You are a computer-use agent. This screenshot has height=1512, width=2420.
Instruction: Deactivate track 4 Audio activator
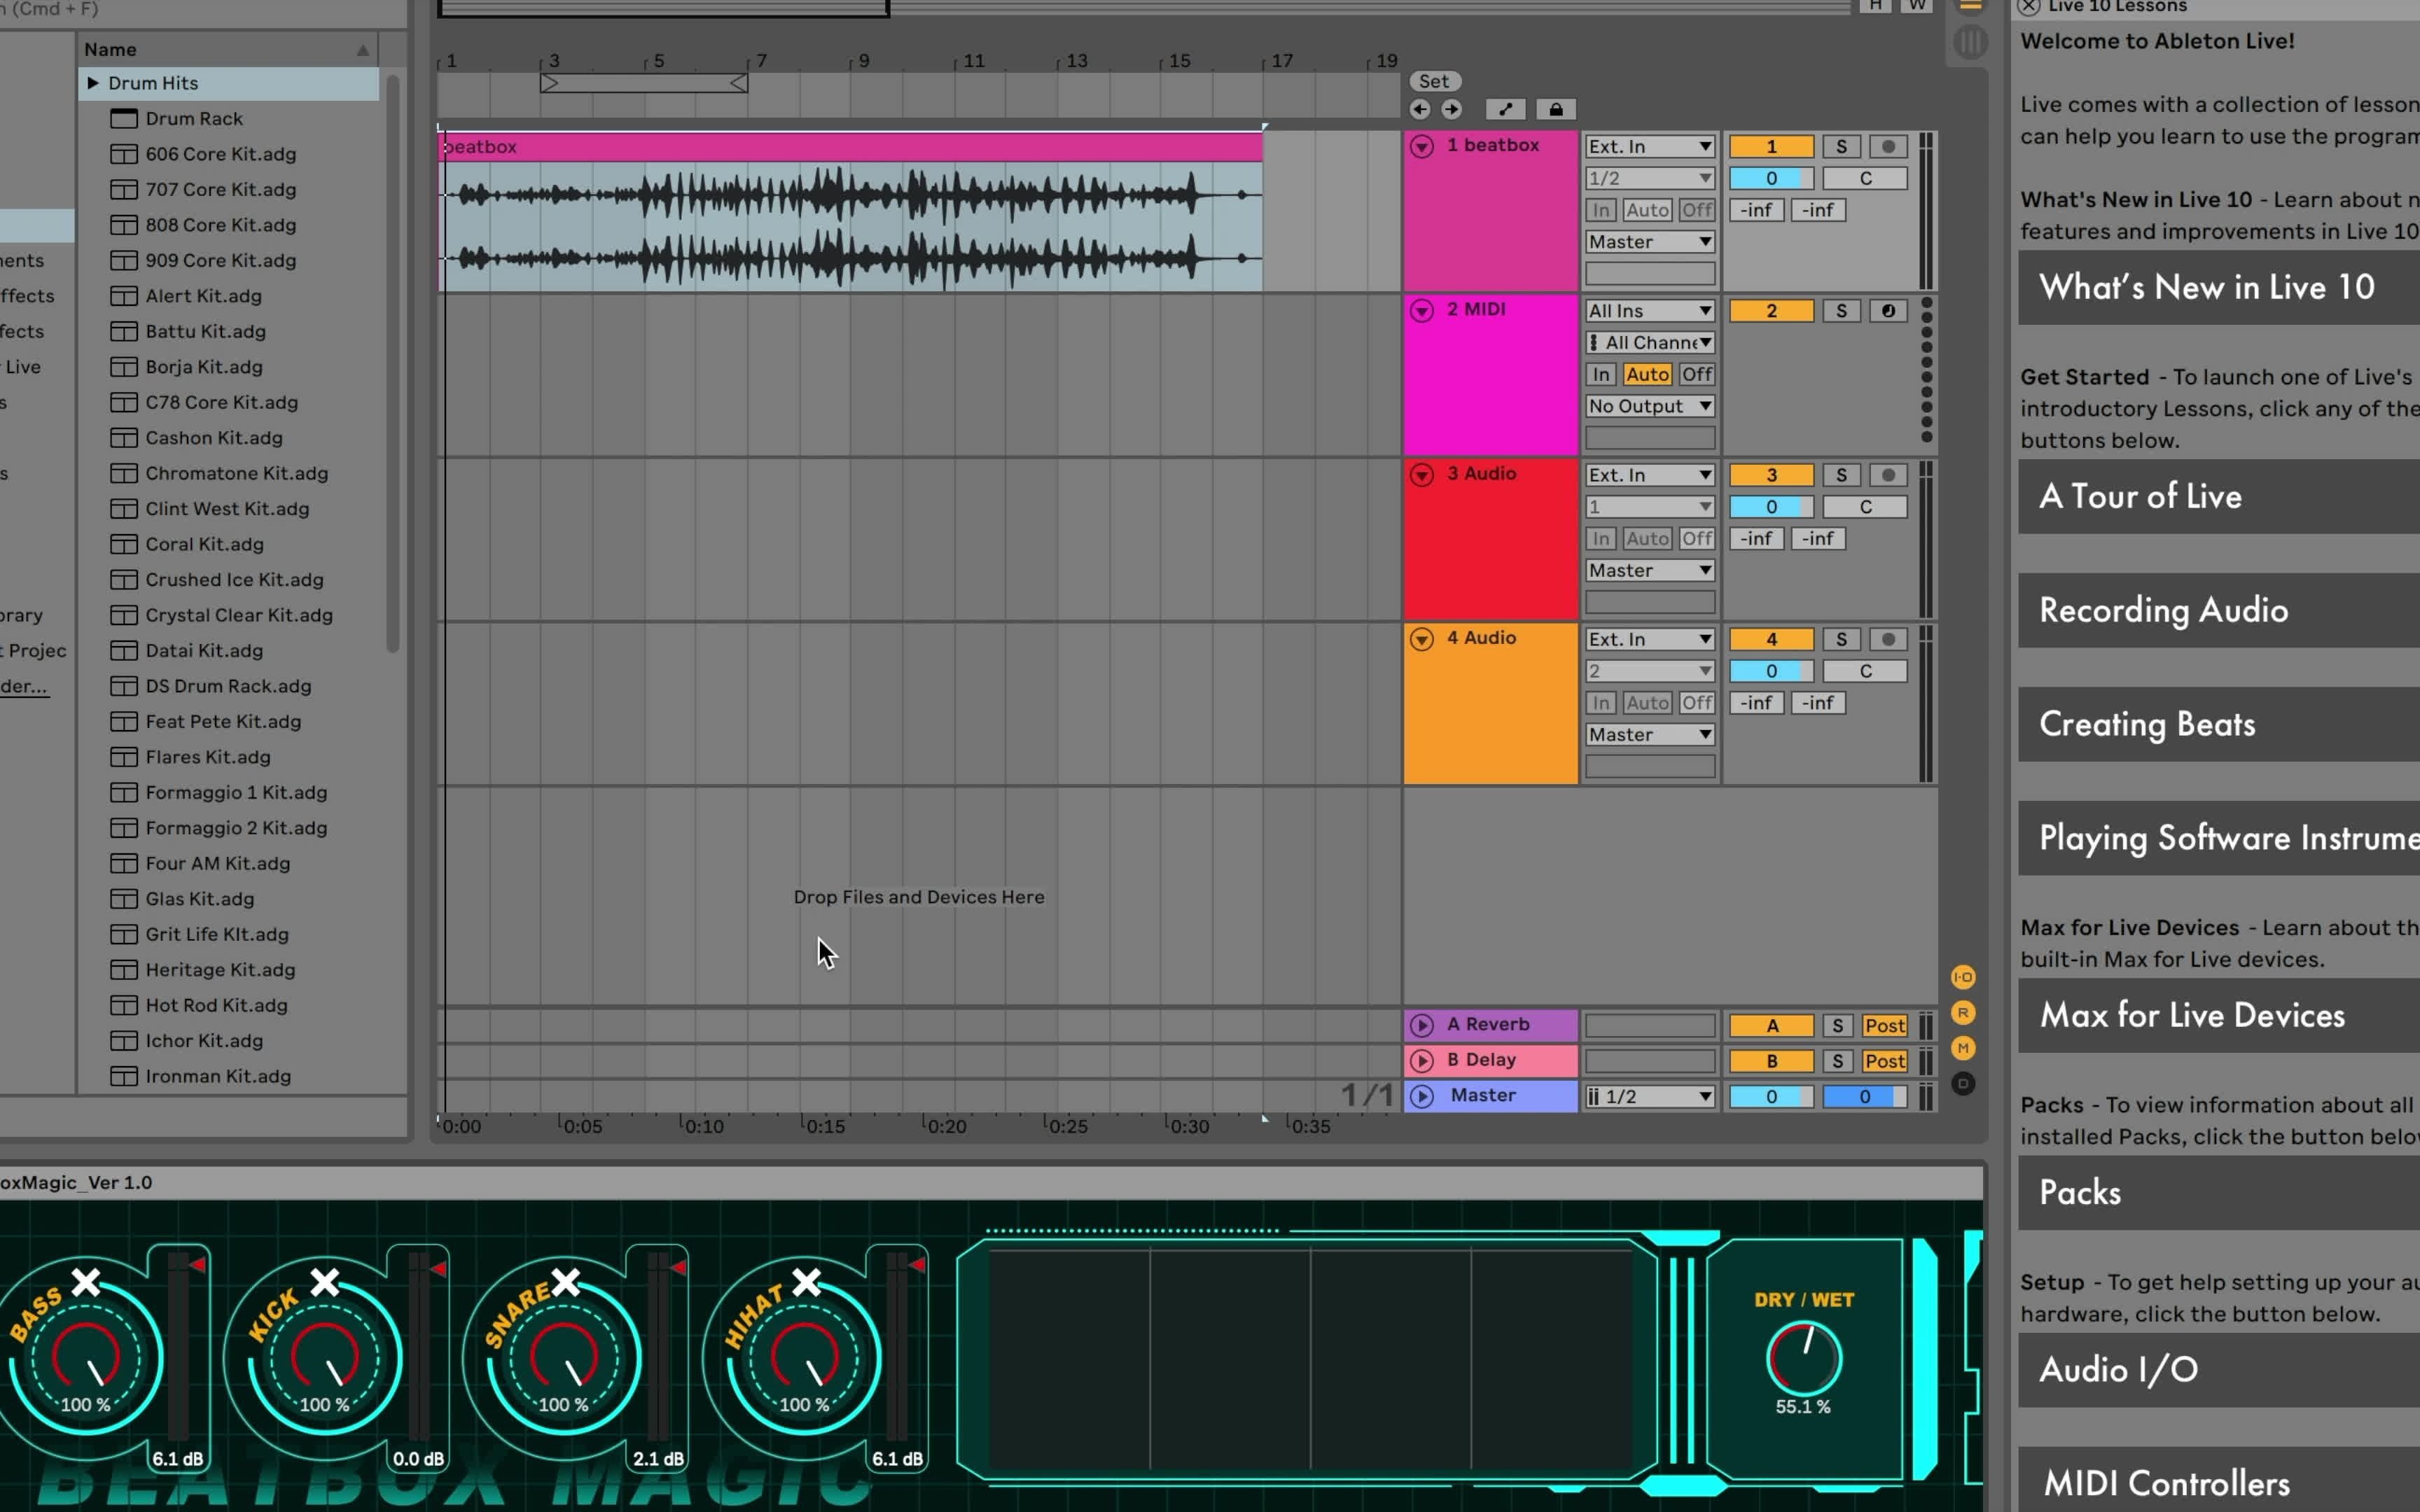[x=1770, y=640]
